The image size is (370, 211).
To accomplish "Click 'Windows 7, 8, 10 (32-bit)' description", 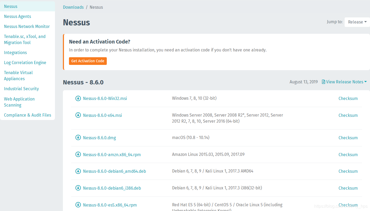I will (194, 98).
